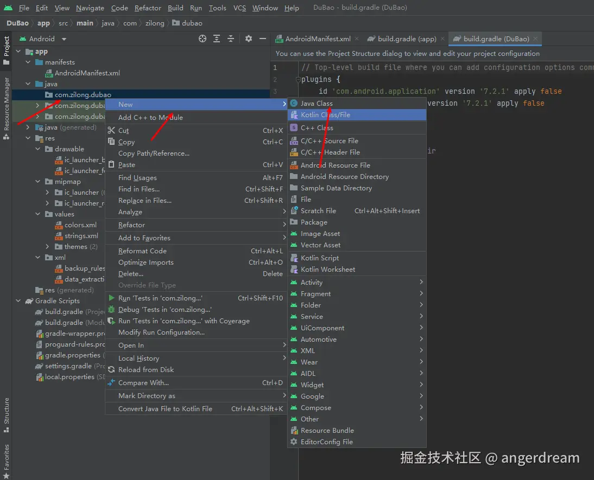594x480 pixels.
Task: Click Copy Path/Reference in context menu
Action: pyautogui.click(x=196, y=153)
